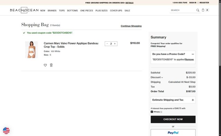Click the "Calculated At Next Step" shipping text
The height and width of the screenshot is (136, 221).
coord(182,82)
